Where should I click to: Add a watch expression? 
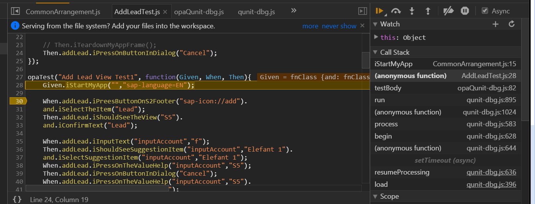click(x=496, y=24)
